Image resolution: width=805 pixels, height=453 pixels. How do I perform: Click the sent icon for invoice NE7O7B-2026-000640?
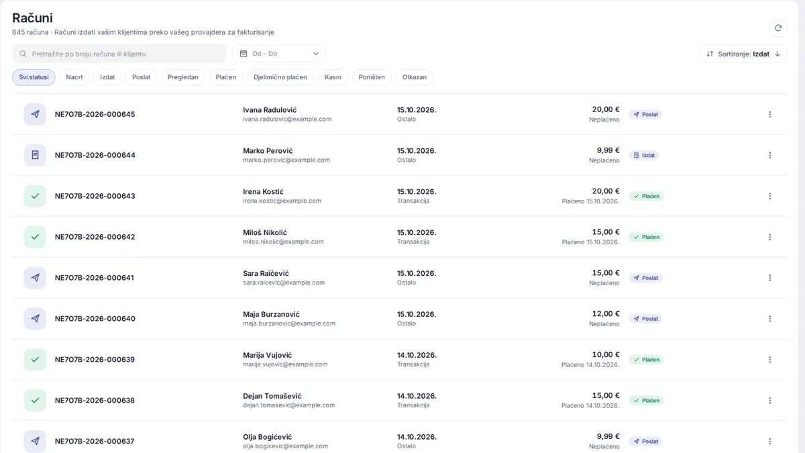35,319
